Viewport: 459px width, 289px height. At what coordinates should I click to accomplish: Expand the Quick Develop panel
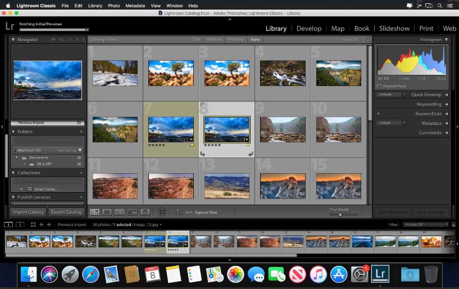click(447, 94)
